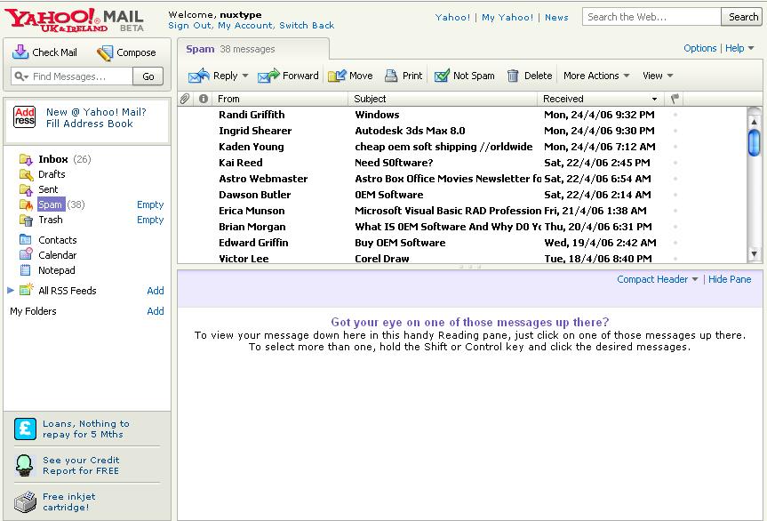
Task: Click the Yahoo! Mail logo
Action: click(75, 20)
